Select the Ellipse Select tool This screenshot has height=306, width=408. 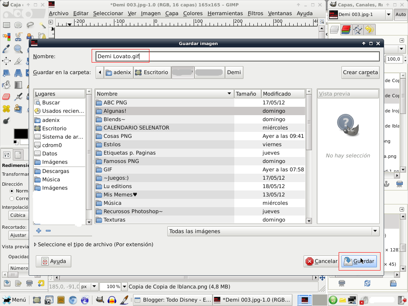click(18, 25)
